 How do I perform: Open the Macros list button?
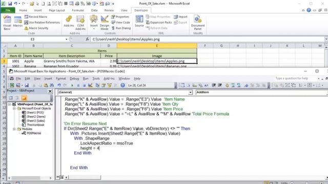point(17,21)
